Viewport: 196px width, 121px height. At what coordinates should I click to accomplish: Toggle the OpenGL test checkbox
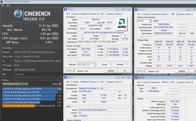click(61, 25)
